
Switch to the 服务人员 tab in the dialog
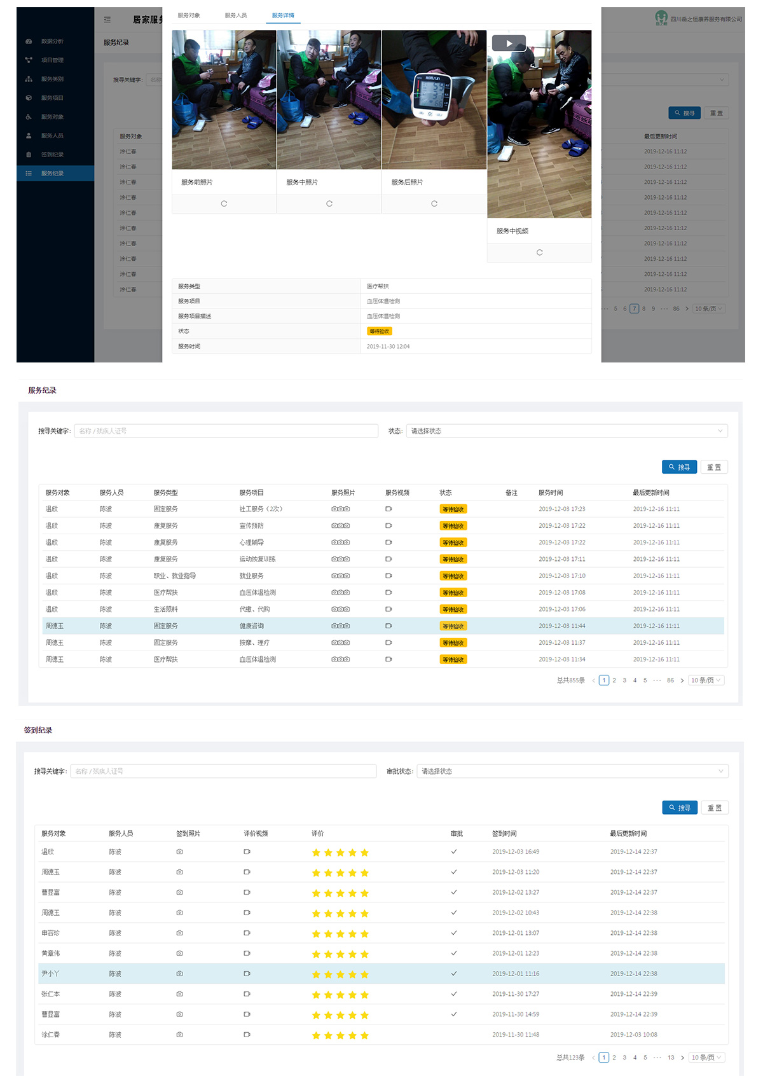click(236, 15)
